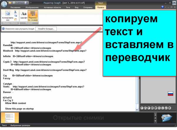Click the ID=2&RootFolder text line

tap(31, 48)
